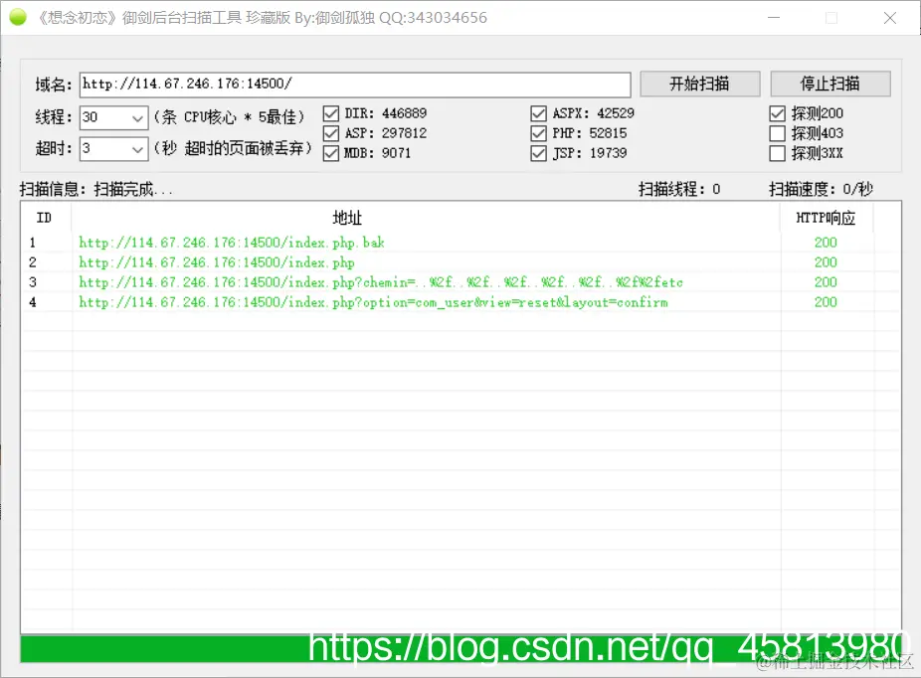This screenshot has height=678, width=921.
Task: Toggle the MDB: 9071 checkbox
Action: (331, 153)
